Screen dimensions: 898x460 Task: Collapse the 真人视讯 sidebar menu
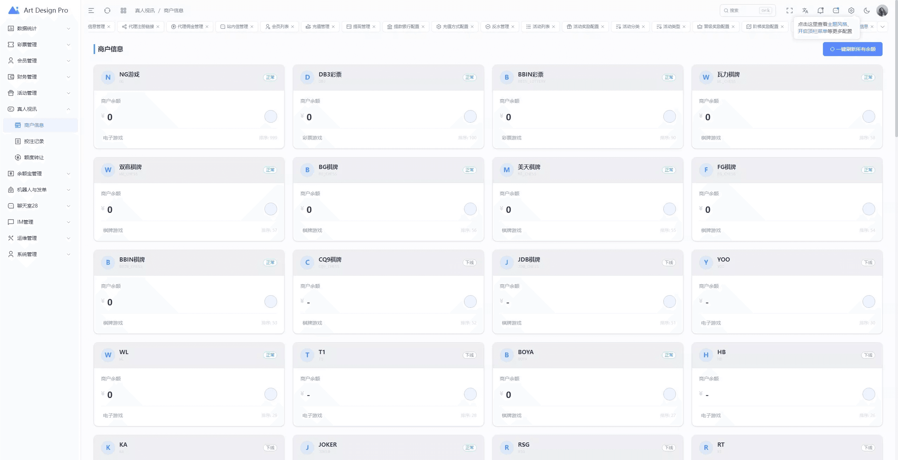coord(39,109)
